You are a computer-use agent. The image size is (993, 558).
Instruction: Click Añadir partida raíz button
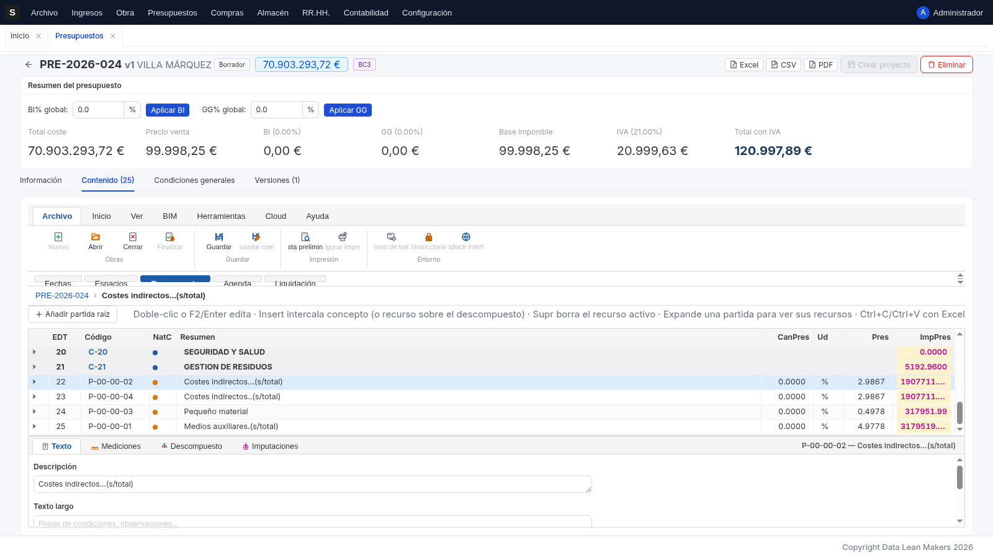coord(73,314)
